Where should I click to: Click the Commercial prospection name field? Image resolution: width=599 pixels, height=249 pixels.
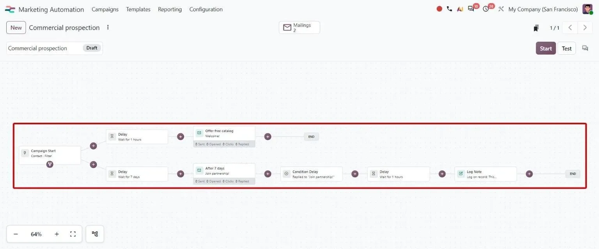click(44, 48)
